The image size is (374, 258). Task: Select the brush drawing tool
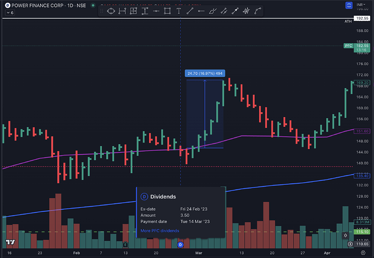pyautogui.click(x=212, y=11)
